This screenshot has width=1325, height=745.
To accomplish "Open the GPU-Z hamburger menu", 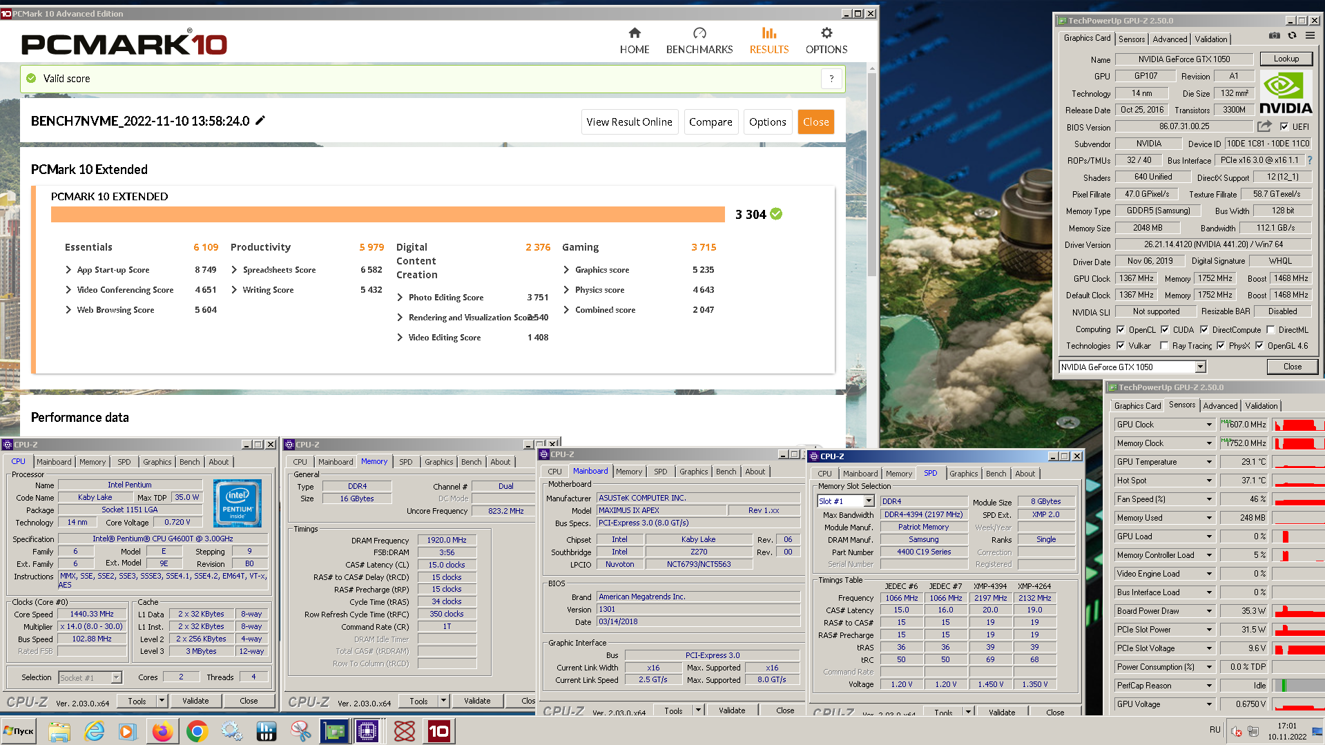I will coord(1310,36).
